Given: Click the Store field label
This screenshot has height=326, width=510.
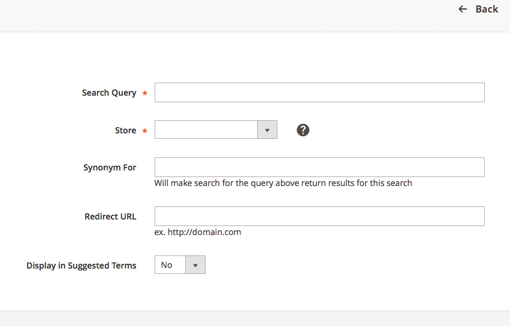Looking at the screenshot, I should (x=125, y=130).
